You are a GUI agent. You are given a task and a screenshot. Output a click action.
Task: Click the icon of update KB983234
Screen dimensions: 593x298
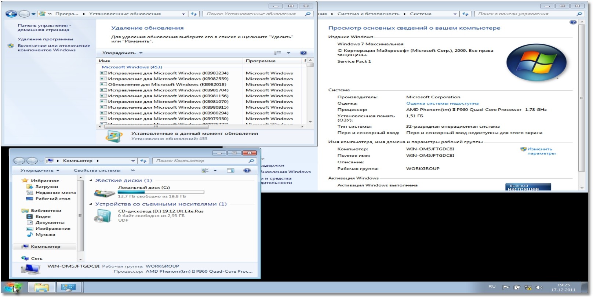(103, 73)
